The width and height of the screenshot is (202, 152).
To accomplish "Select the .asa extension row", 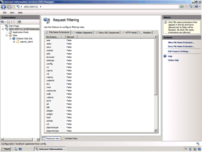I will click(x=100, y=40).
